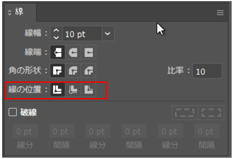Select align dashes to corners button
This screenshot has height=159, width=233.
point(211,113)
